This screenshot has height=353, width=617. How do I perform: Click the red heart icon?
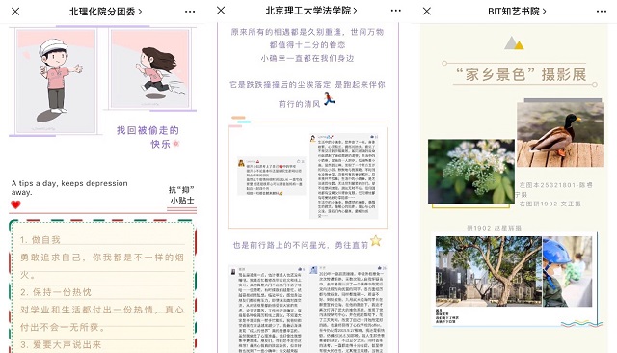click(x=15, y=204)
